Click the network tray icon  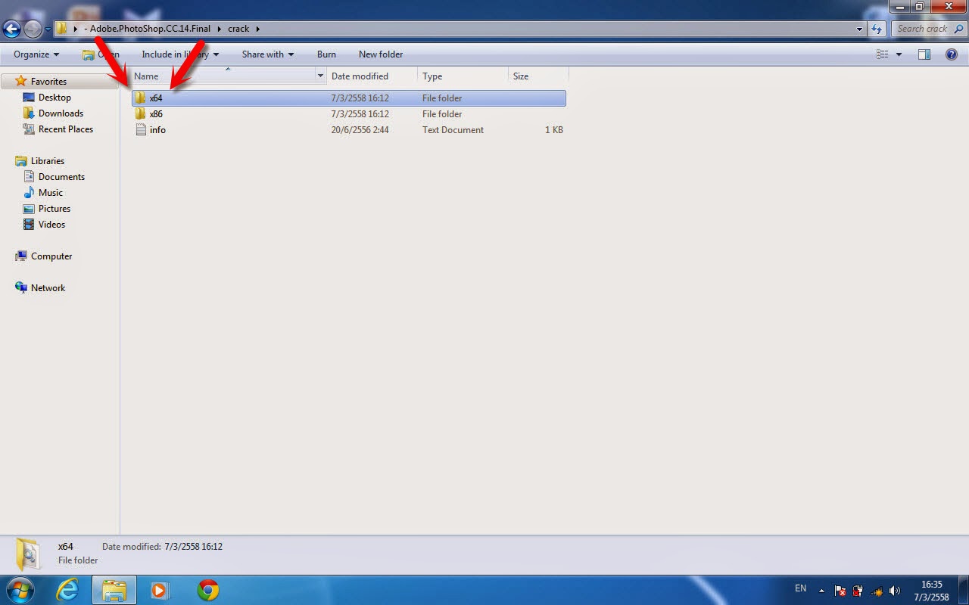click(x=877, y=591)
